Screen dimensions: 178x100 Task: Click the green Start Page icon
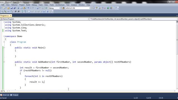[x=108, y=8]
